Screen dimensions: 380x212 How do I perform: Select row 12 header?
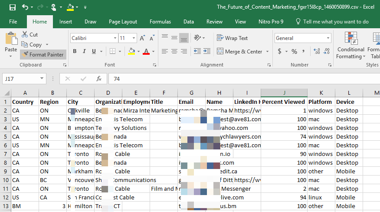[x=6, y=197]
